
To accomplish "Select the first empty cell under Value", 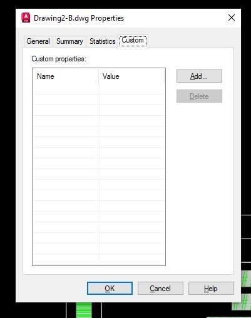I will pyautogui.click(x=131, y=89).
